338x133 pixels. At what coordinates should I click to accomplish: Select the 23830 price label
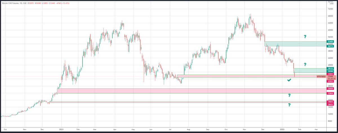point(330,93)
